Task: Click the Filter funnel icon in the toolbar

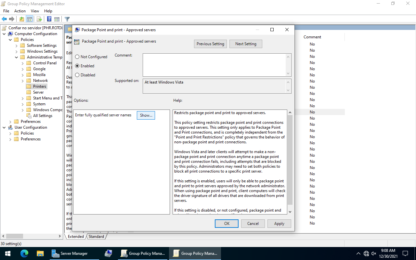Action: click(67, 19)
